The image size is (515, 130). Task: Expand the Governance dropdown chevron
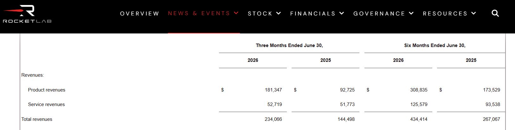(x=411, y=13)
